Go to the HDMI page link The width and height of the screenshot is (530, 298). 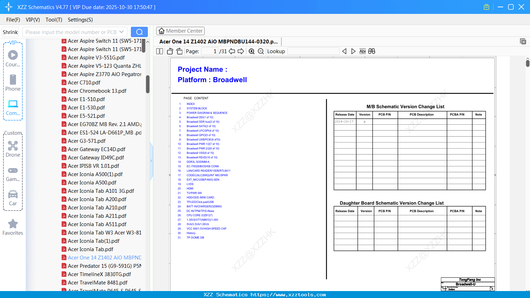pos(190,189)
